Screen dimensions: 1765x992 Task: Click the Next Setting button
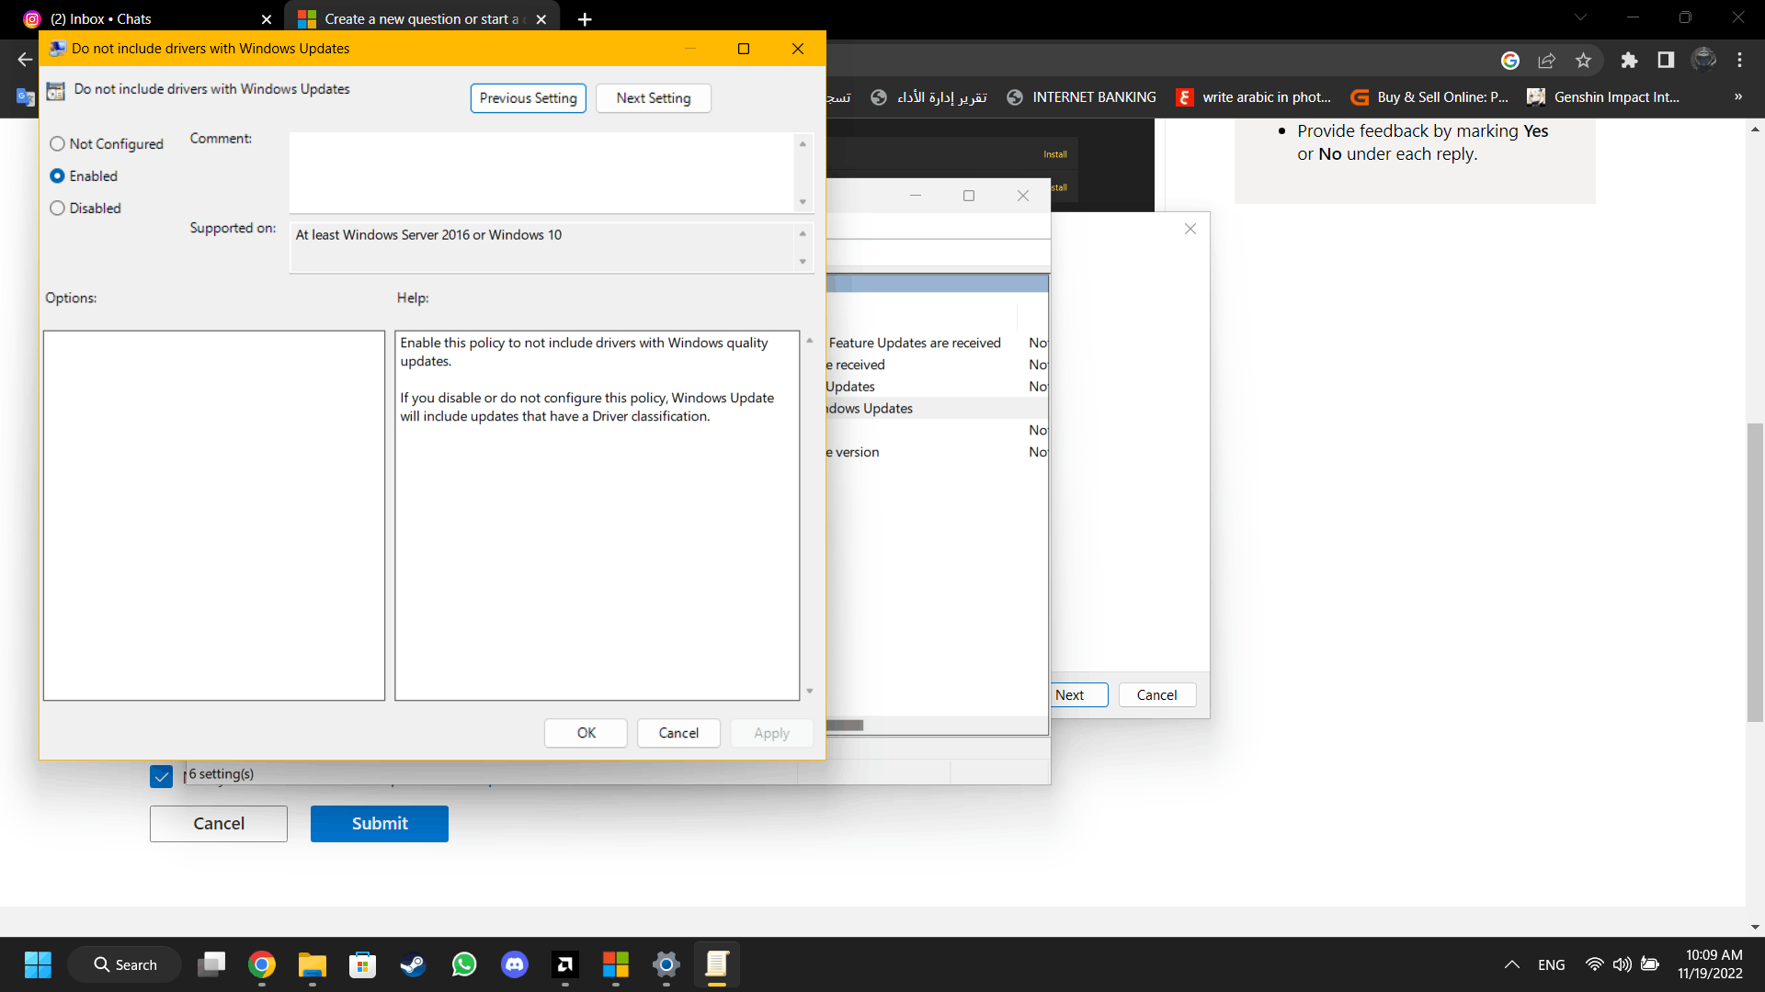pos(653,98)
